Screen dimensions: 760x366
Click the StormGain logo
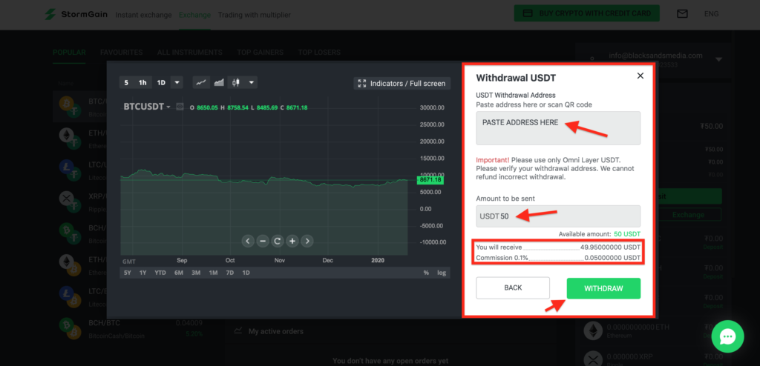pos(76,15)
